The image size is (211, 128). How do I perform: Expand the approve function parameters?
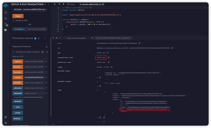pyautogui.click(x=46, y=62)
